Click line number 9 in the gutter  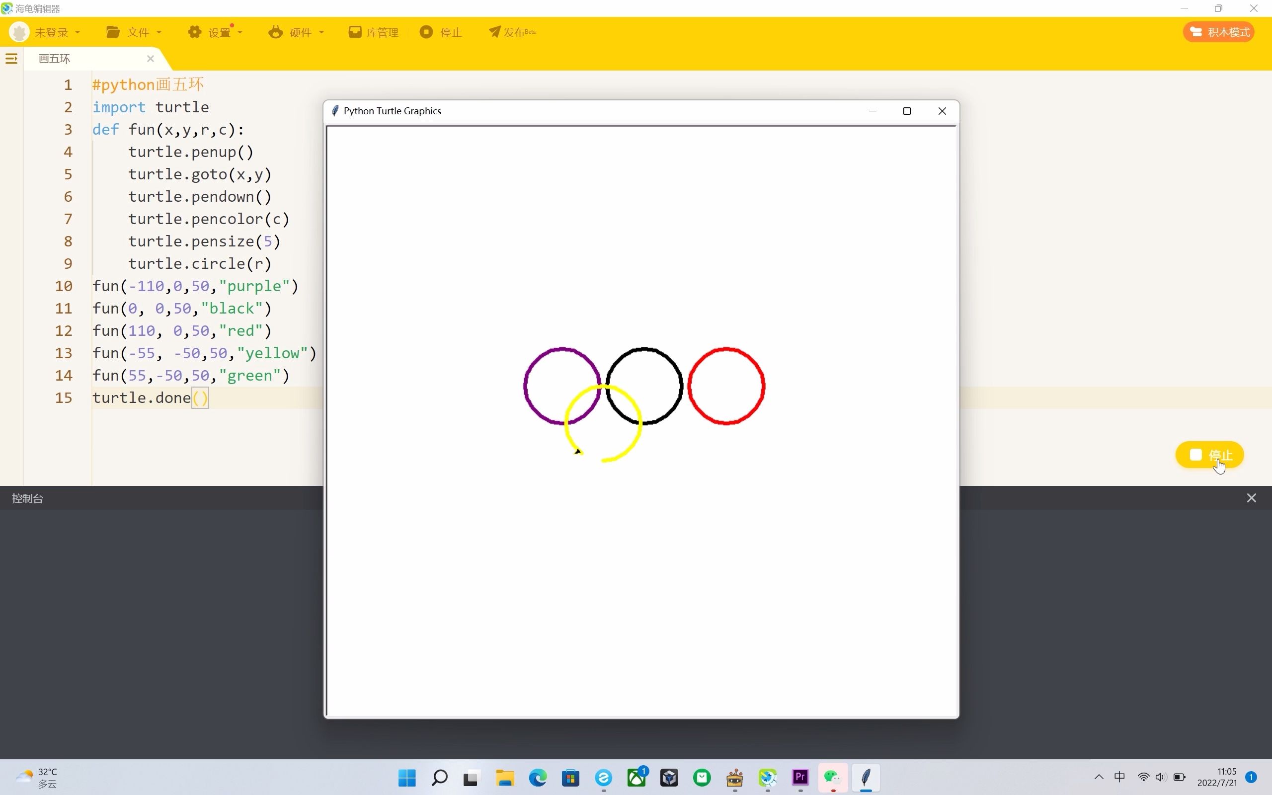68,263
